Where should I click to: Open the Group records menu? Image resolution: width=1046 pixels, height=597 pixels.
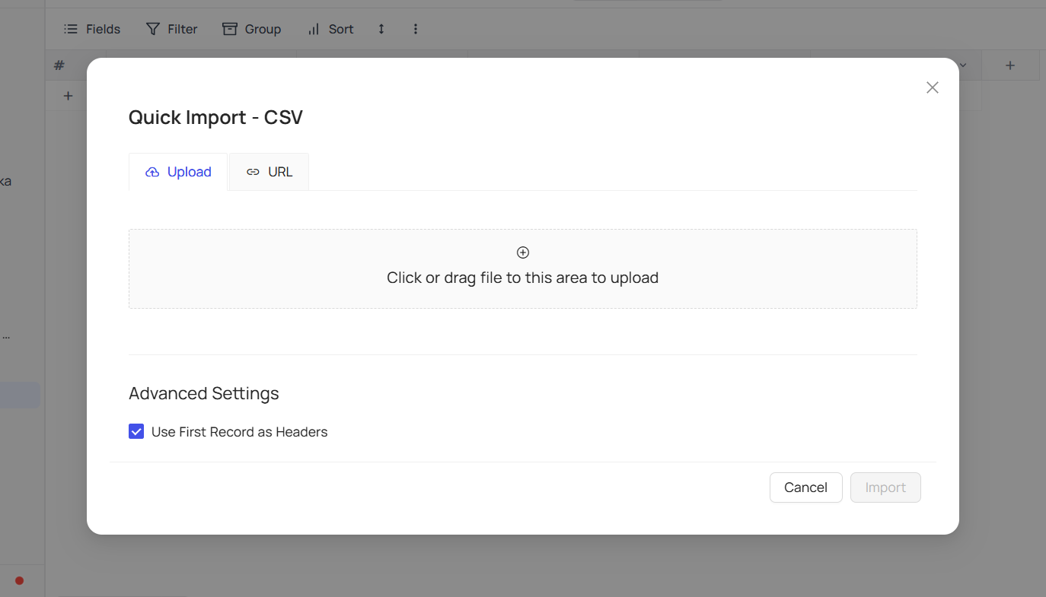[251, 29]
